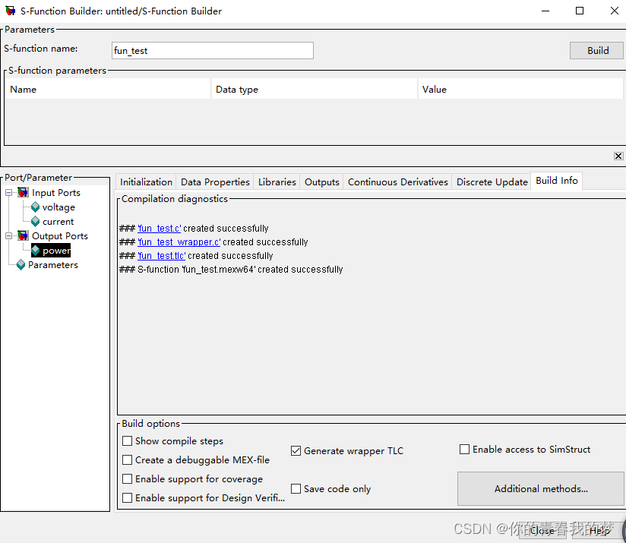Click the power port diamond icon
This screenshot has height=543, width=626.
point(36,251)
